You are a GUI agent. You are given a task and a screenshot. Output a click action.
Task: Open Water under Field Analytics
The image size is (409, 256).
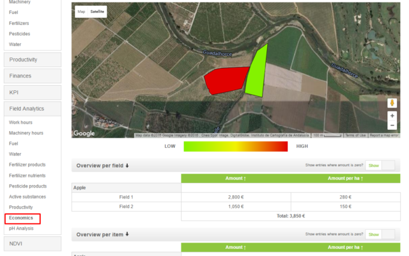click(15, 154)
